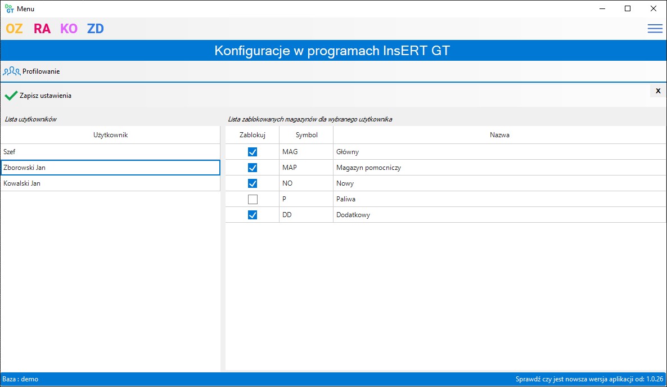Maximize the Menu window
This screenshot has width=667, height=387.
pos(628,8)
